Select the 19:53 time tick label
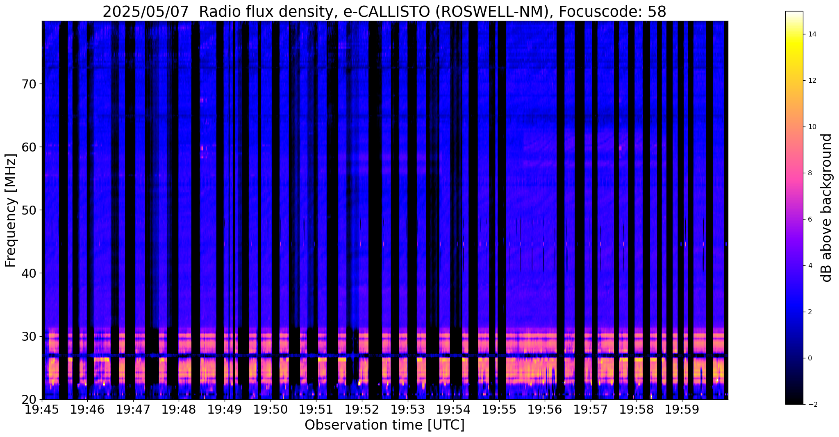 [x=407, y=409]
